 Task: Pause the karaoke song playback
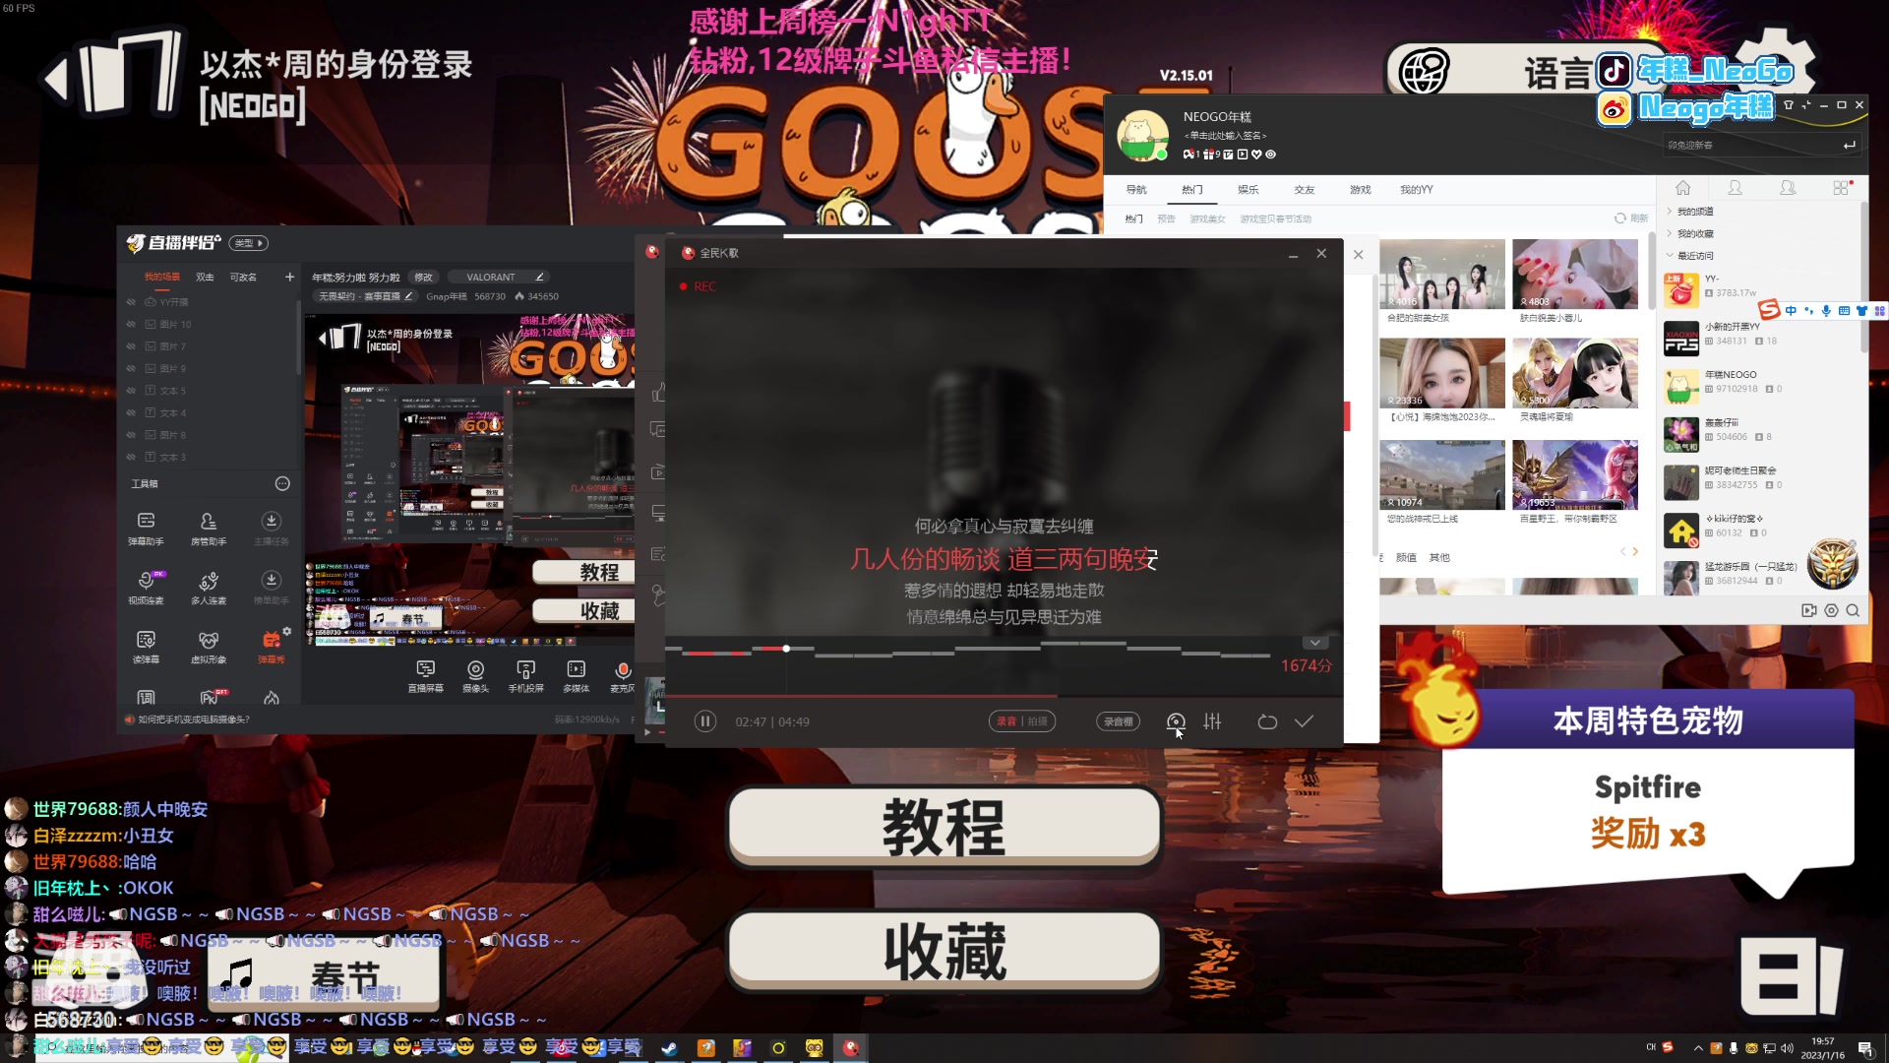point(704,721)
